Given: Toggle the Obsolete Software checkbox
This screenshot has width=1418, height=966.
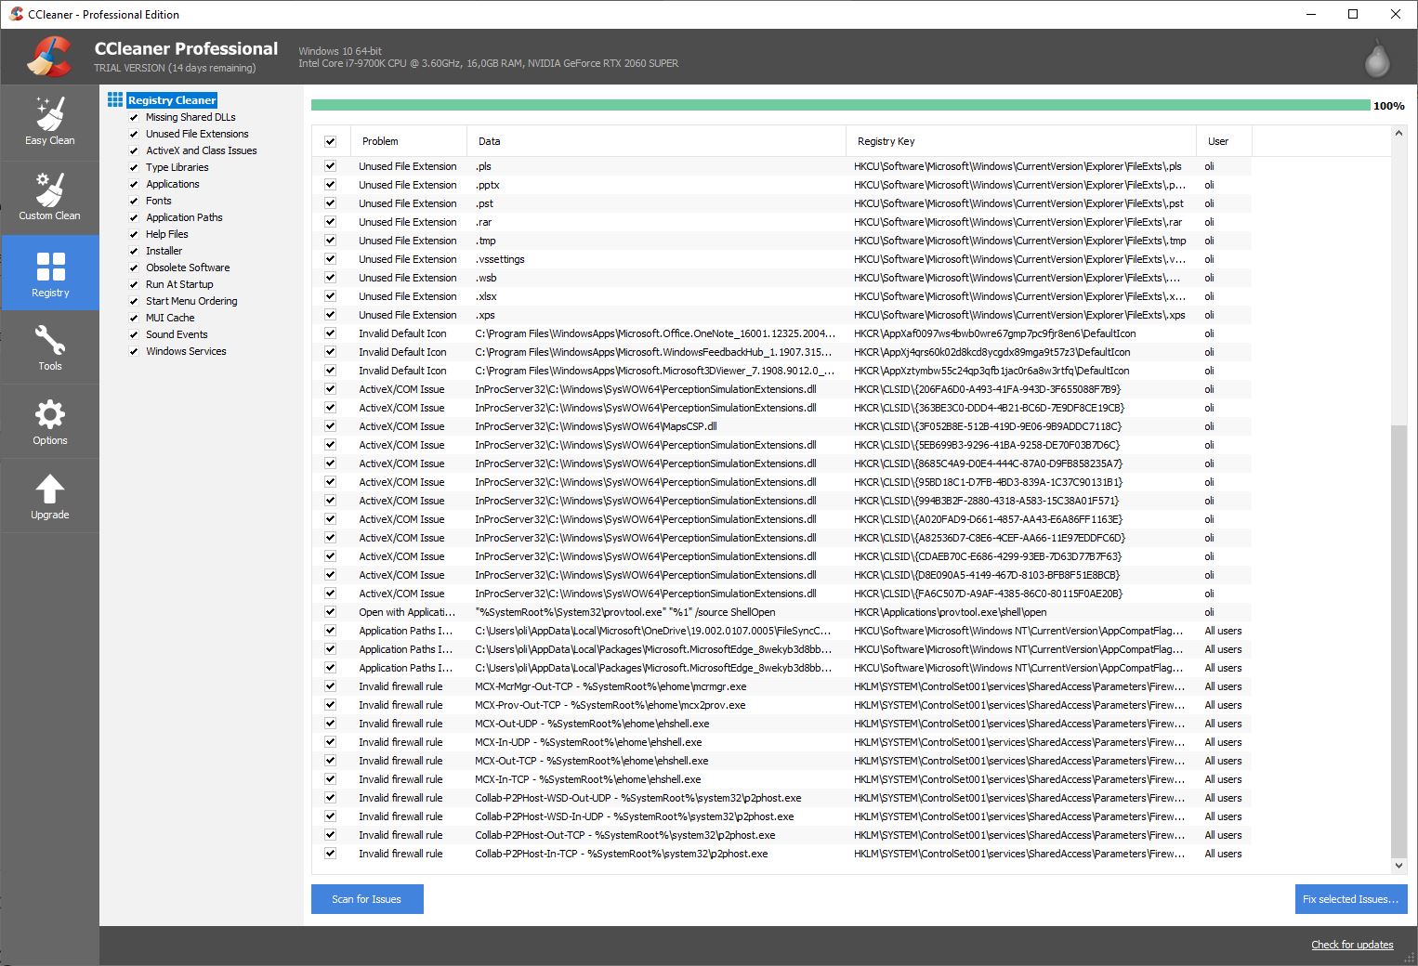Looking at the screenshot, I should pos(134,268).
